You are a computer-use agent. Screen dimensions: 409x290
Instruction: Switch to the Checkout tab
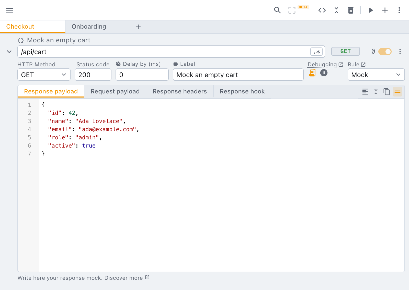coord(32,27)
